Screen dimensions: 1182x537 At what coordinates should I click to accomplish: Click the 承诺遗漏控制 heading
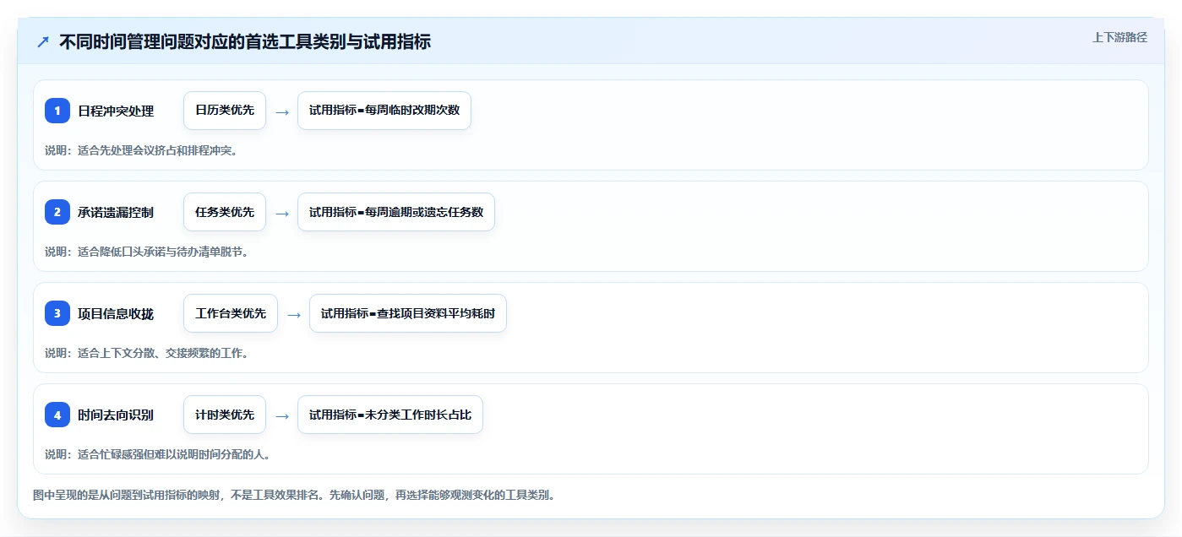(116, 212)
